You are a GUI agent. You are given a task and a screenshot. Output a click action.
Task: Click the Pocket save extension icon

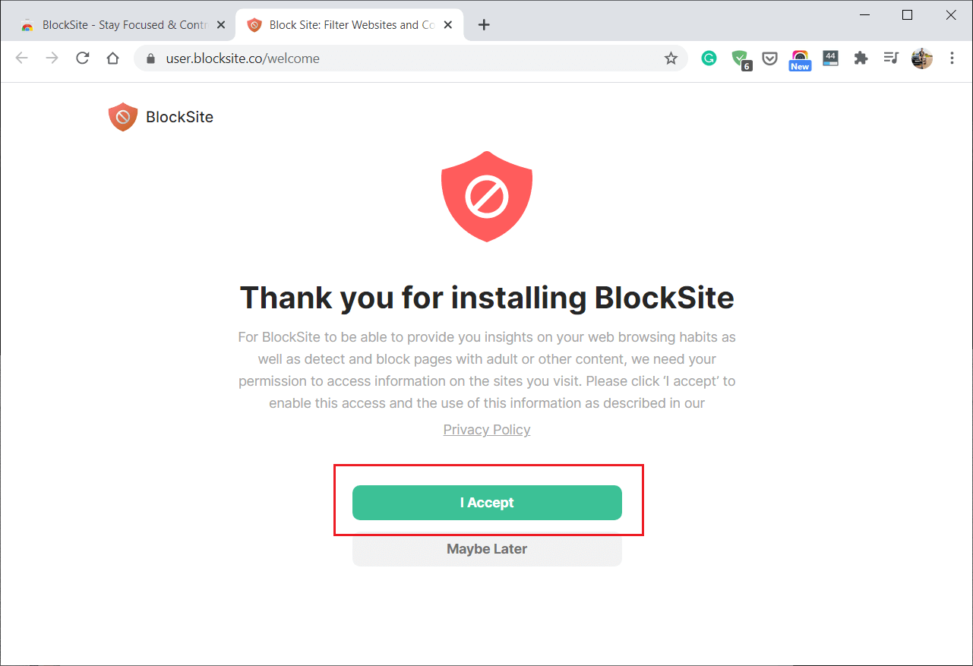coord(769,58)
